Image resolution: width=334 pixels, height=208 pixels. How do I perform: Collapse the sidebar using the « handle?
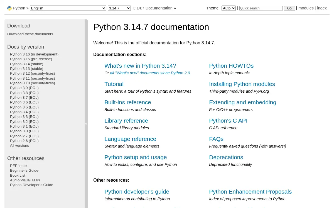(x=86, y=124)
